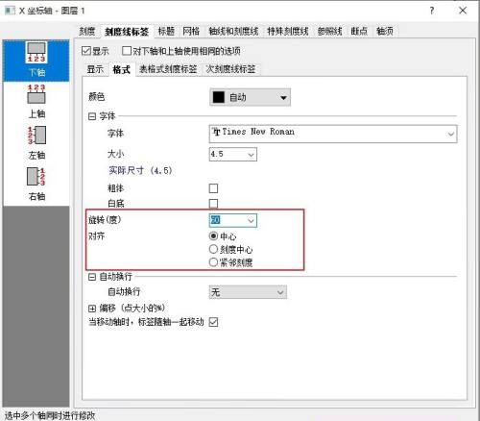Open the 格式 sub-tab

[x=122, y=69]
